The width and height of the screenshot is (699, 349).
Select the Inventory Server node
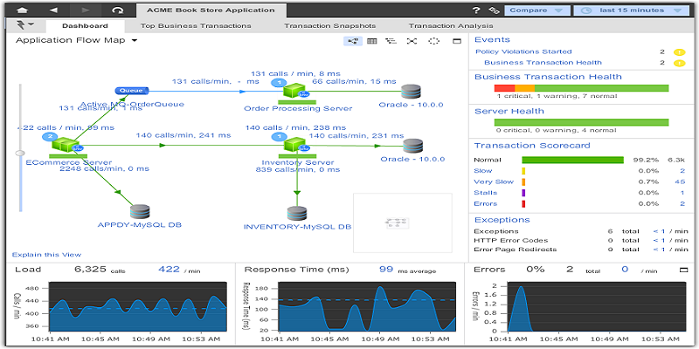(x=294, y=145)
